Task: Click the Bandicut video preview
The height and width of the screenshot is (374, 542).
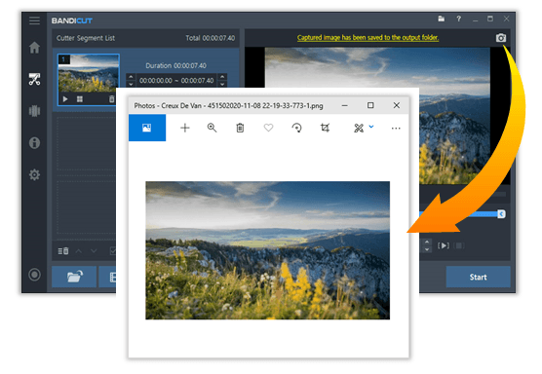Action: 377,67
